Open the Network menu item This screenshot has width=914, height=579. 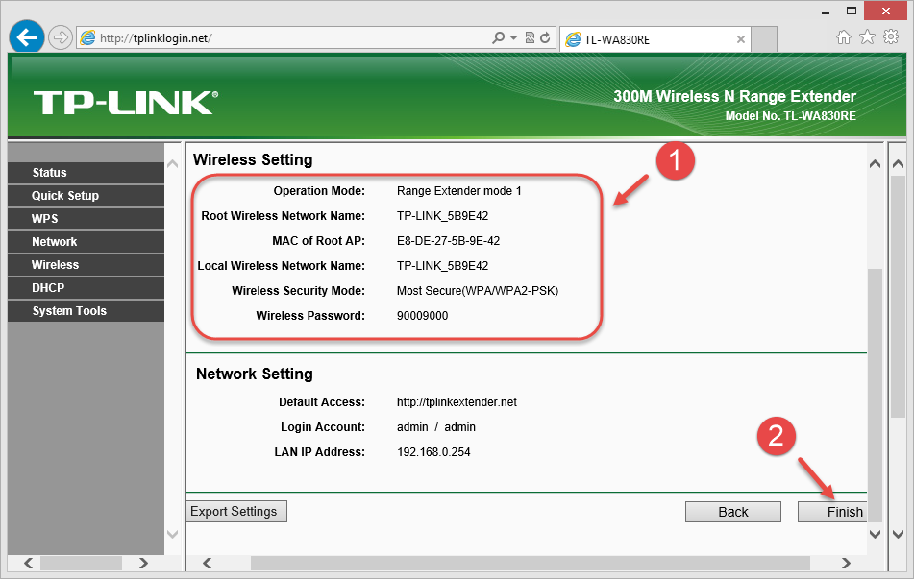click(86, 242)
